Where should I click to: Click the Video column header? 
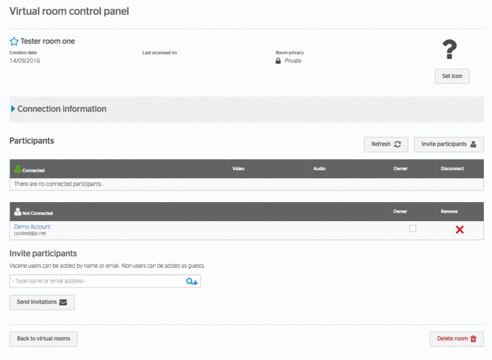point(238,168)
